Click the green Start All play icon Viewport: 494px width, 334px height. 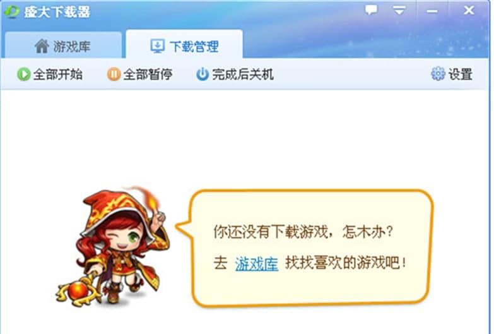(23, 75)
